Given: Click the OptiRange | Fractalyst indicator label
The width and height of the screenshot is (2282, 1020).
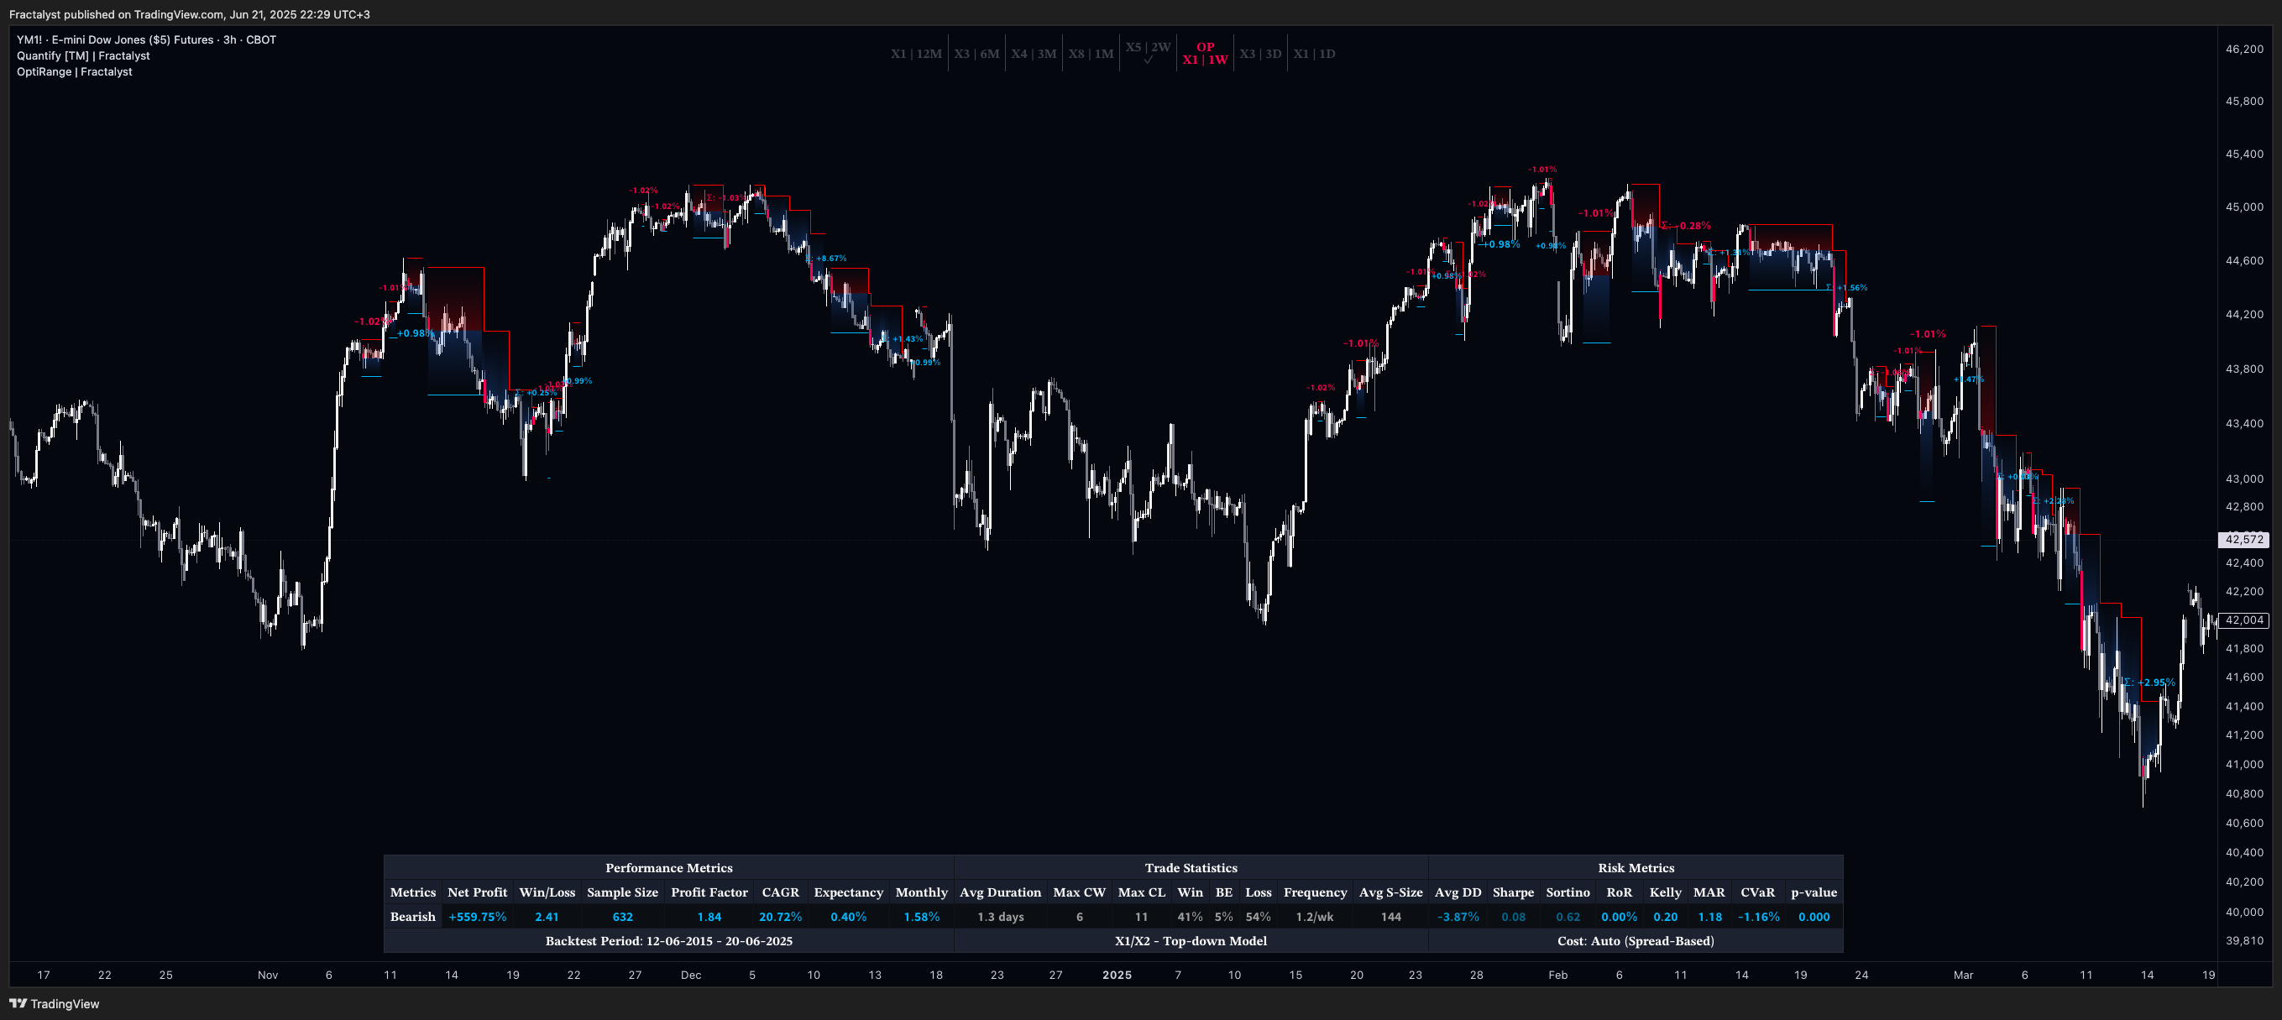Looking at the screenshot, I should coord(75,71).
